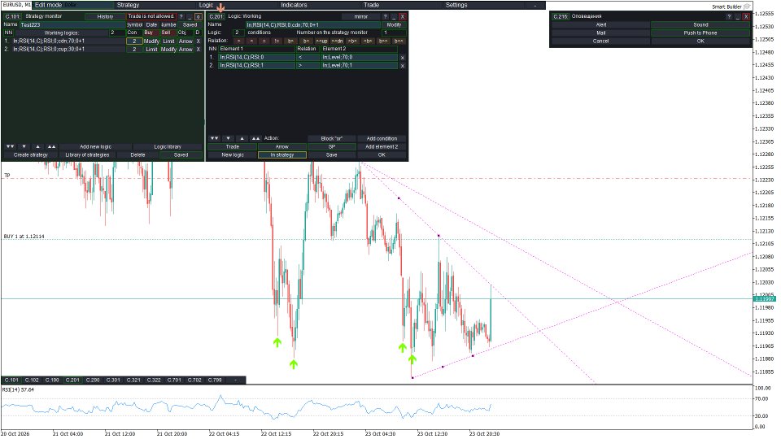
Task: Select logic row In;RSI(14,C);RSI;0;cup;30;0+1
Action: 68,50
